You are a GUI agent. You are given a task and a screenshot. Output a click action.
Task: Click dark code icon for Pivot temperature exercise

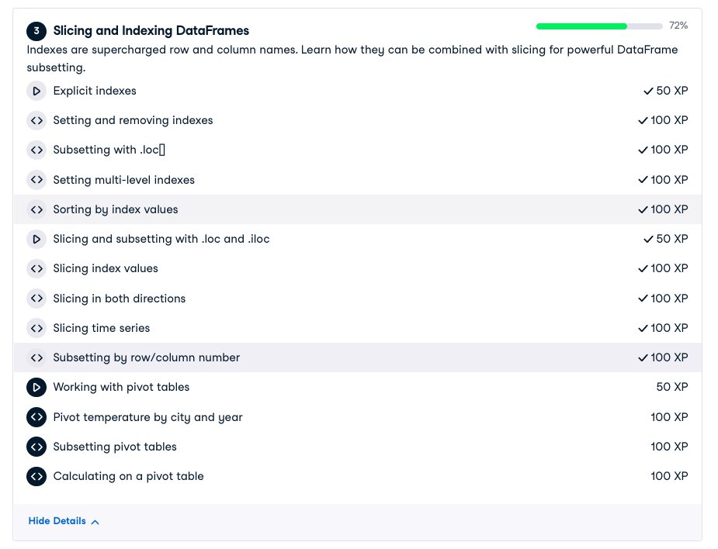[x=36, y=417]
